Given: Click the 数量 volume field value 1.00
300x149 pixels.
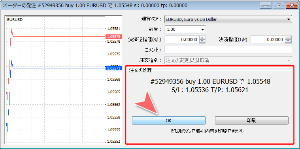Looking at the screenshot, I should pos(171,30).
